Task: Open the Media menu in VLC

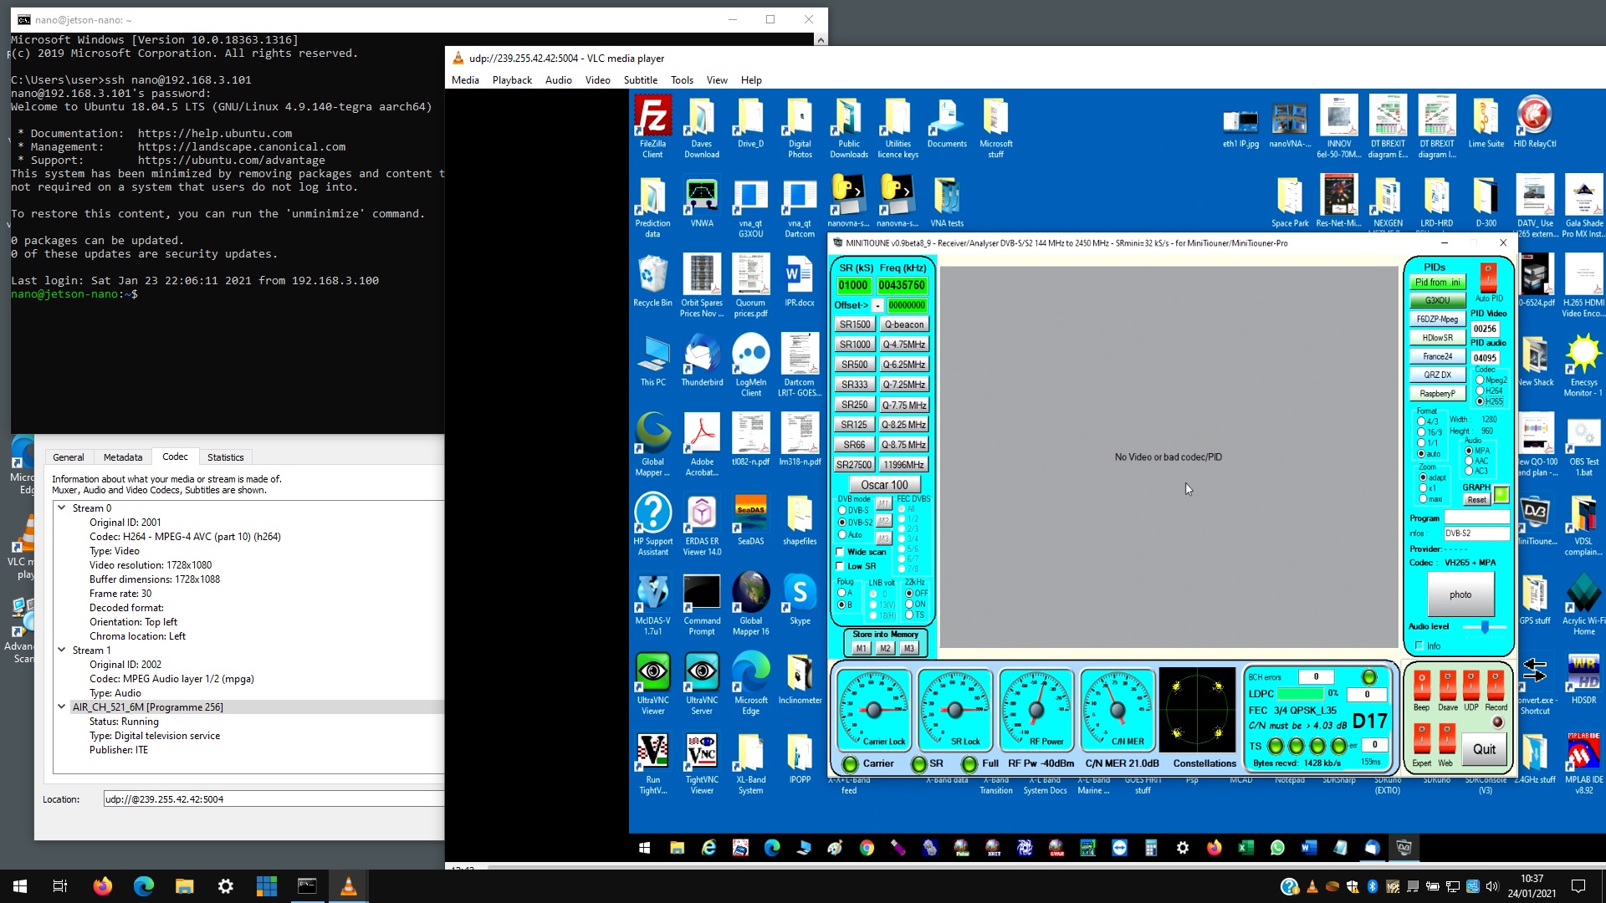Action: click(465, 80)
